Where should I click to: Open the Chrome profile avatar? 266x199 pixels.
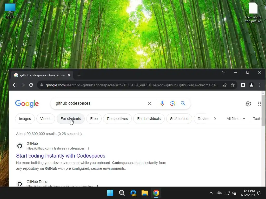251,85
